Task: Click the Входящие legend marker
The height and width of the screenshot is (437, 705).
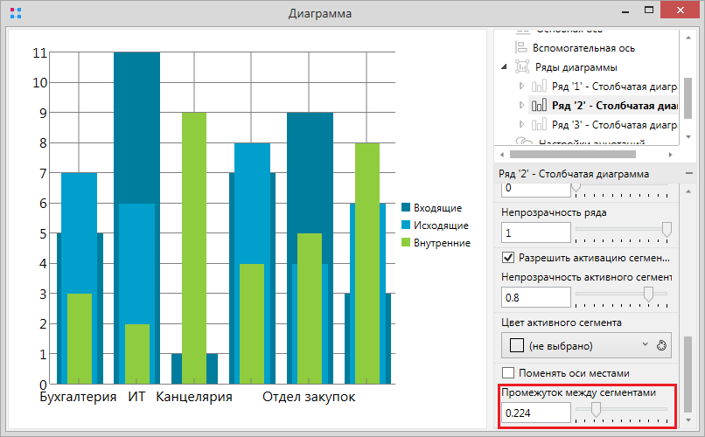Action: point(406,207)
